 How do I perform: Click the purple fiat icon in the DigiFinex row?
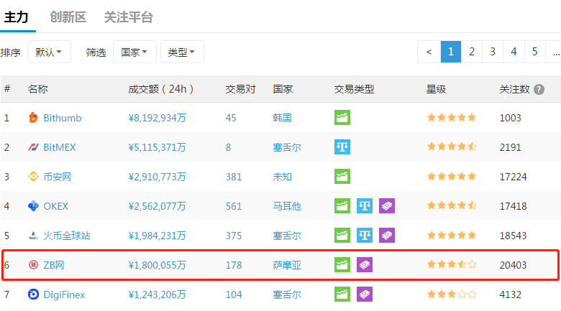coord(365,294)
